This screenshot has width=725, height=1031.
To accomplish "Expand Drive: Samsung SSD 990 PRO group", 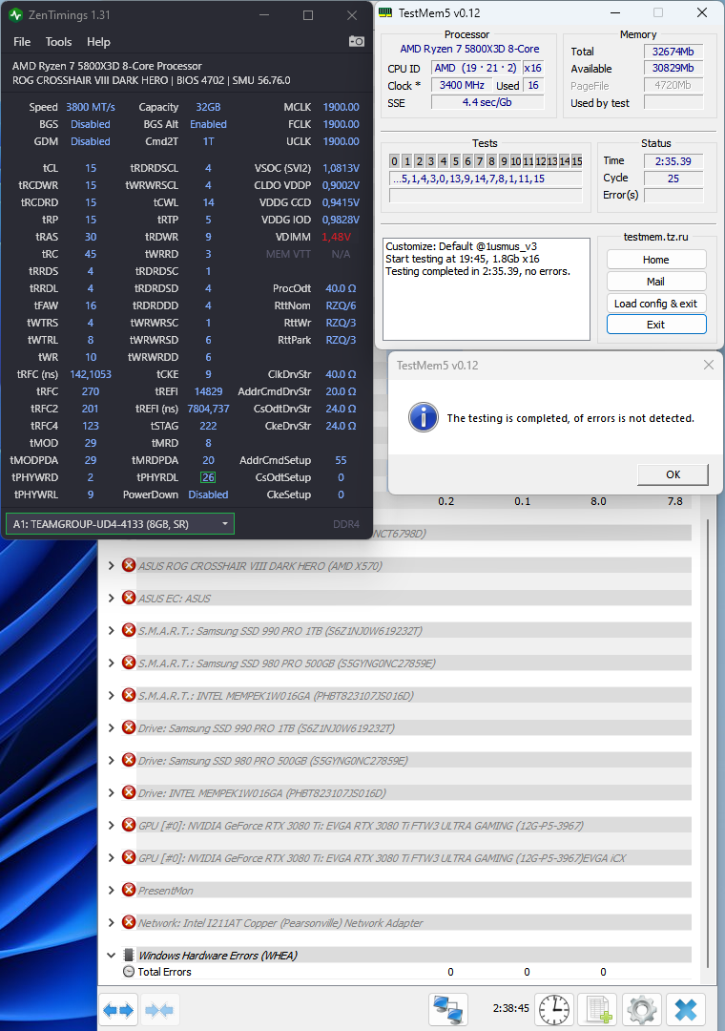I will click(111, 727).
